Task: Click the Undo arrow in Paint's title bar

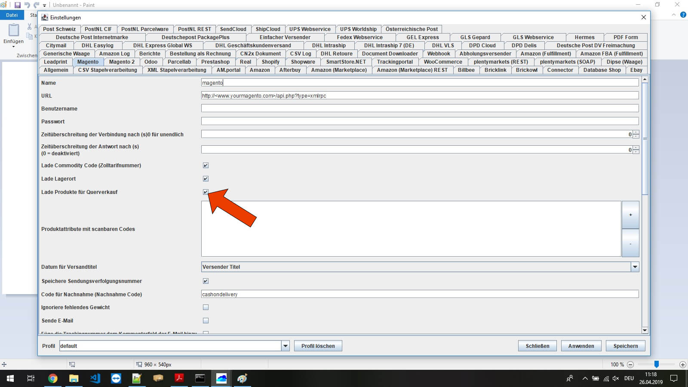Action: pyautogui.click(x=27, y=5)
